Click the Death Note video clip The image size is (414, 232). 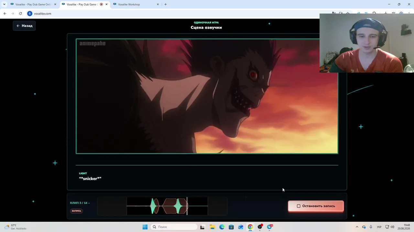point(207,96)
